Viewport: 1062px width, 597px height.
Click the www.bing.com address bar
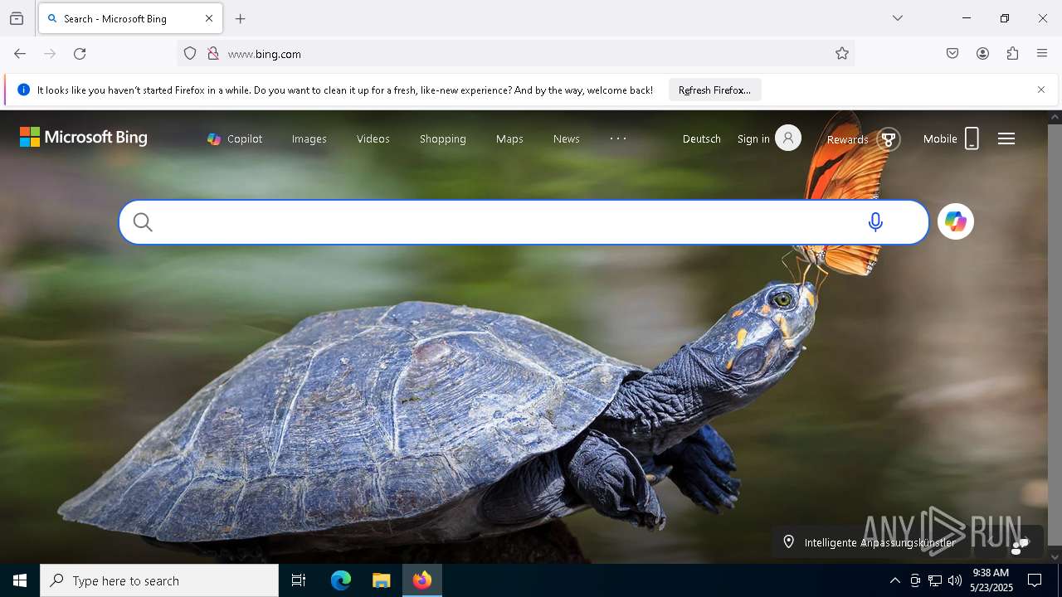pos(515,54)
